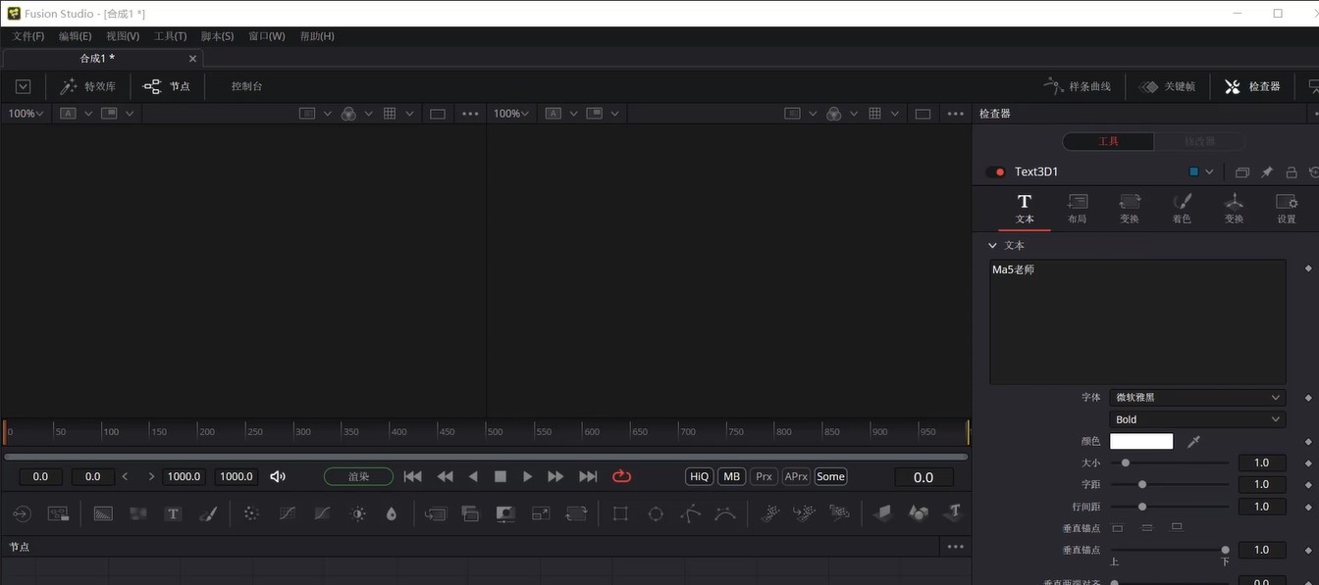Click the keyframe diamond next to 字体
Image resolution: width=1319 pixels, height=585 pixels.
pyautogui.click(x=1307, y=398)
